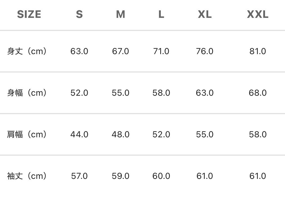Select the S size column header
The width and height of the screenshot is (285, 205).
point(79,14)
